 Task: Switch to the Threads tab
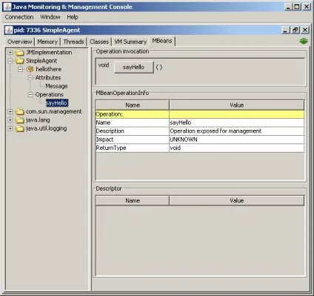click(73, 42)
